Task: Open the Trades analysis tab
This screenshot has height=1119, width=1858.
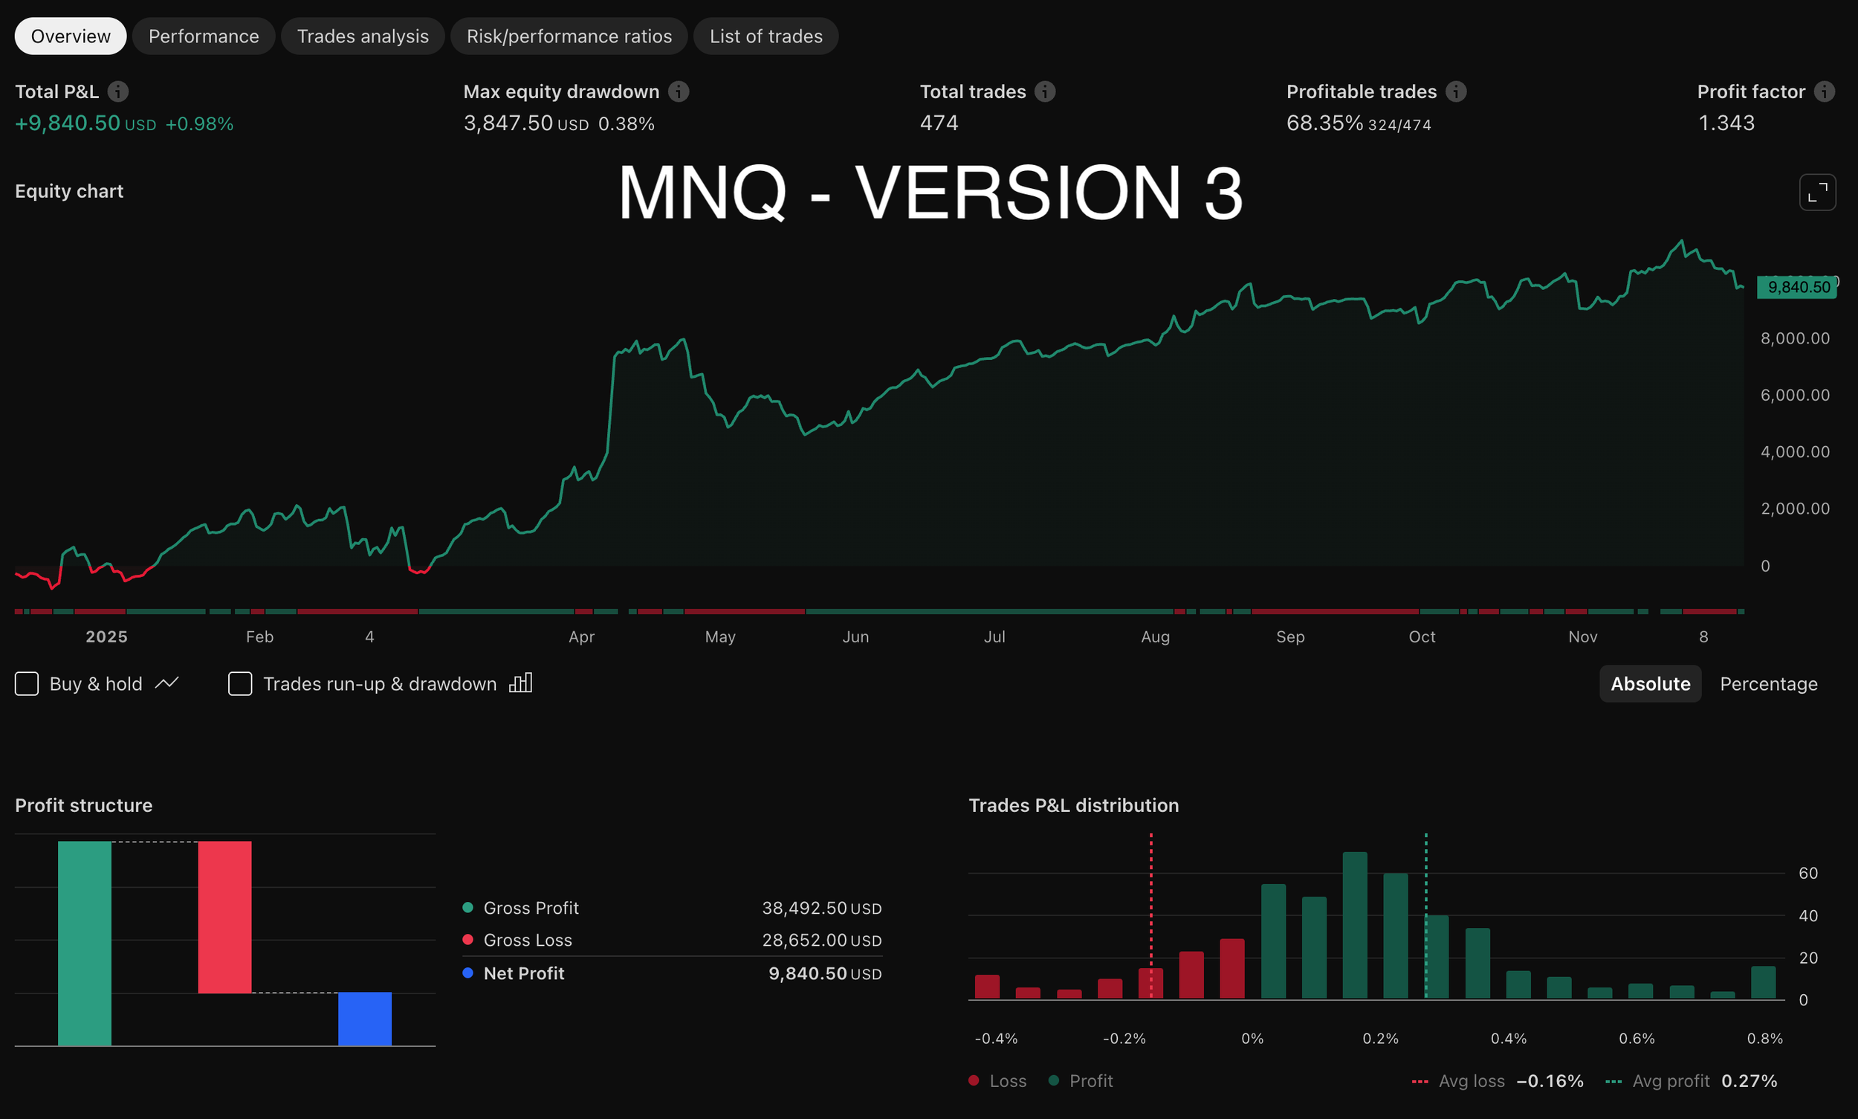Action: pyautogui.click(x=363, y=36)
